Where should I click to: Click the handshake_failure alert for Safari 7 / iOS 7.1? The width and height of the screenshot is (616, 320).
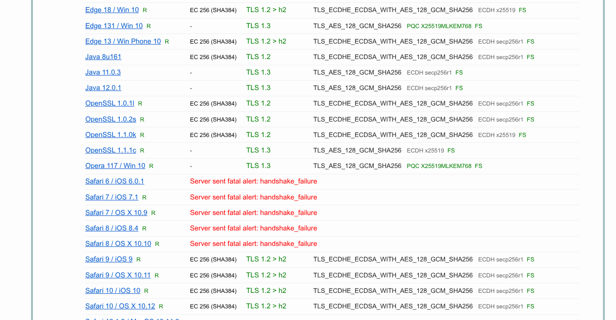click(x=253, y=197)
